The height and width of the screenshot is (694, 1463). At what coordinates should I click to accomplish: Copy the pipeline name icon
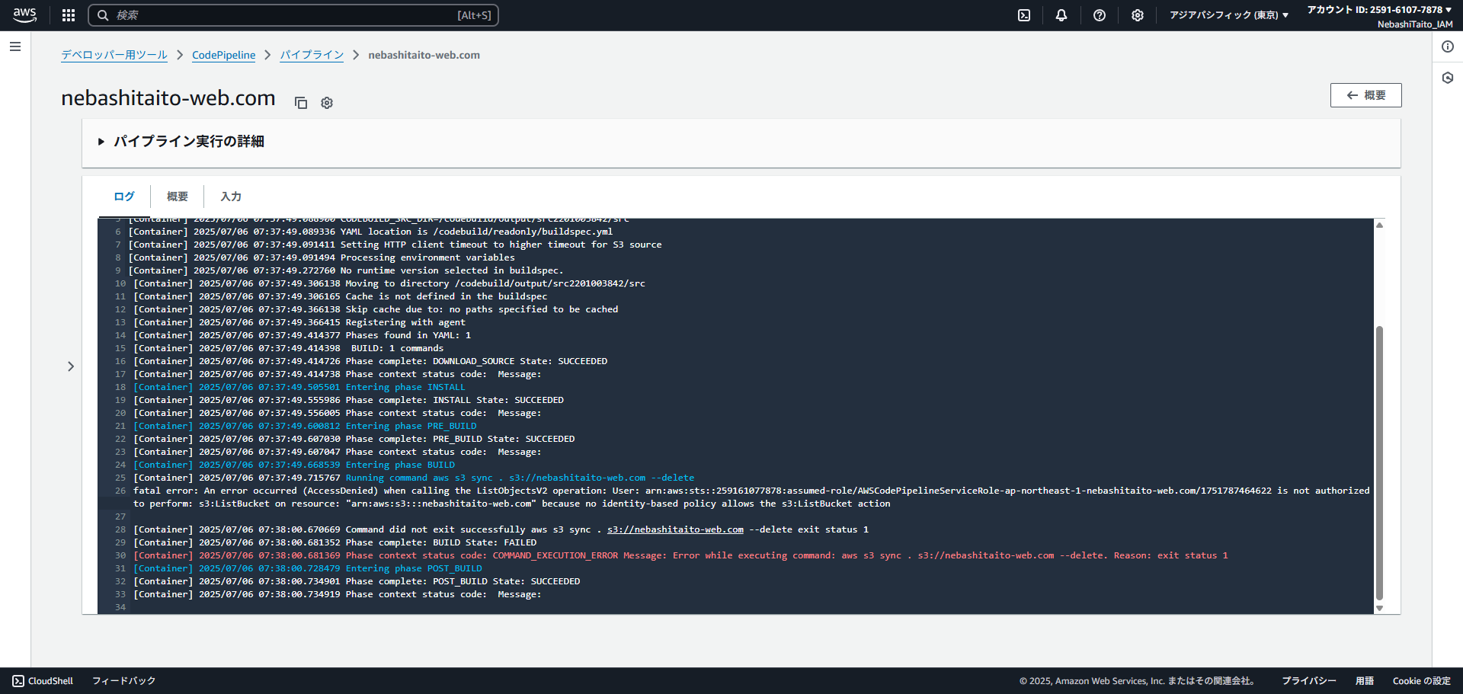301,103
